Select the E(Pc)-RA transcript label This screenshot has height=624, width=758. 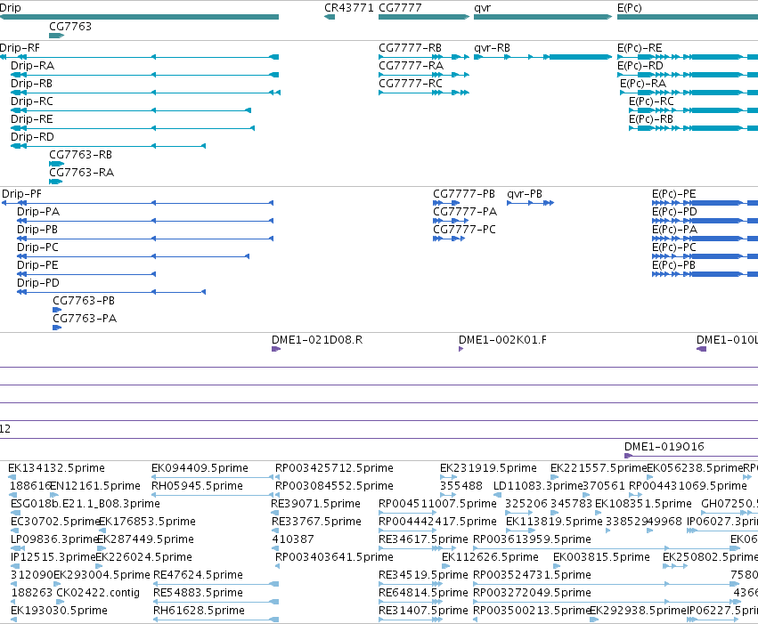click(x=643, y=84)
